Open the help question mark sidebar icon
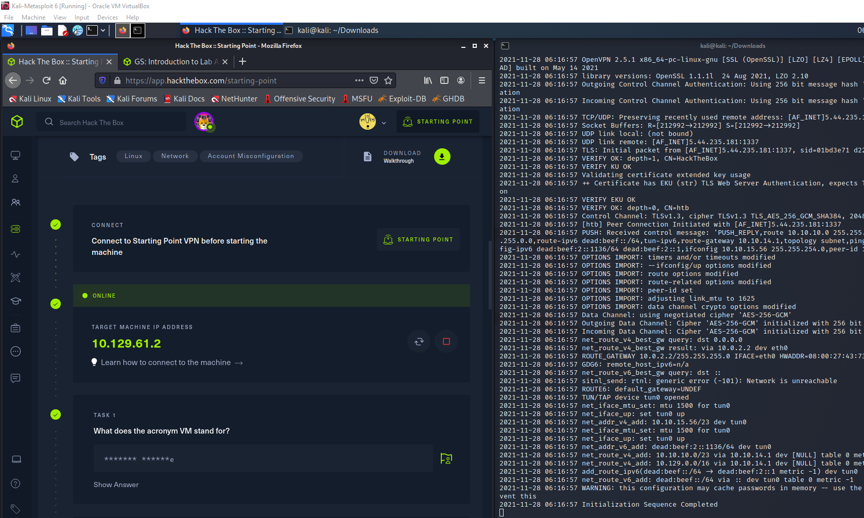The height and width of the screenshot is (518, 864). [x=15, y=484]
